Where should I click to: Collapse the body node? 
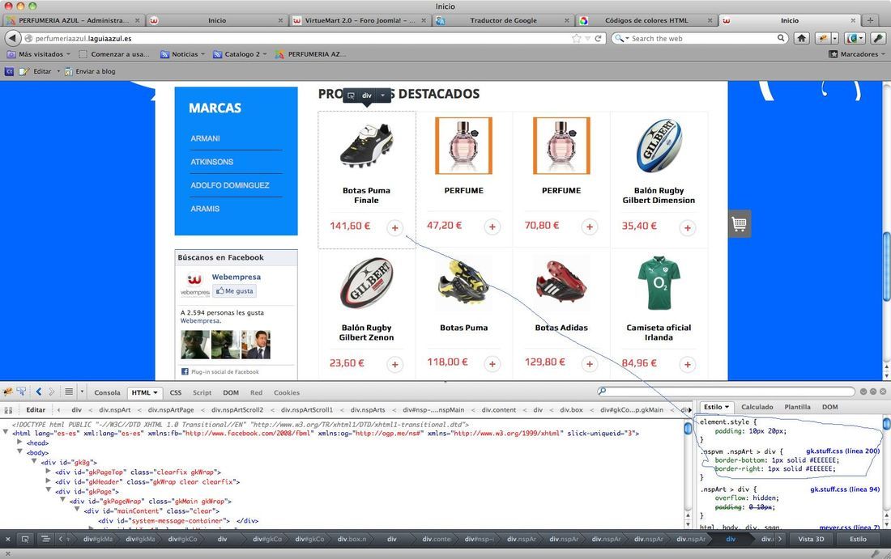(19, 451)
